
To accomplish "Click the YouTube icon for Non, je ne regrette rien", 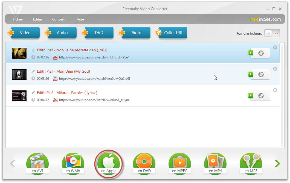I will point(55,57).
